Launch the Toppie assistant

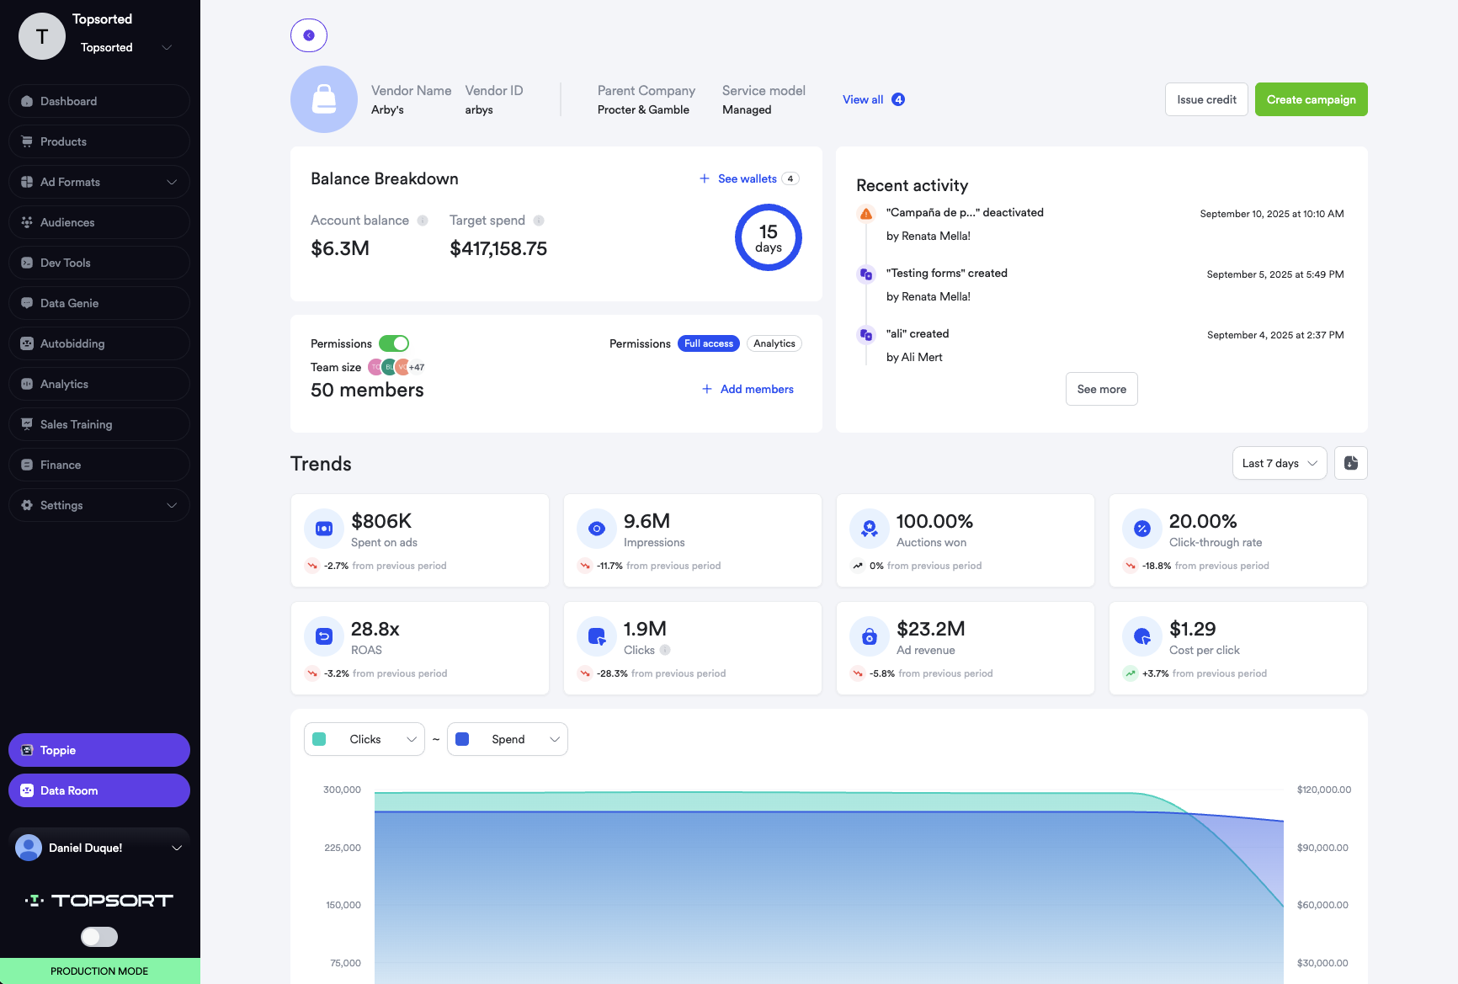[x=98, y=750]
